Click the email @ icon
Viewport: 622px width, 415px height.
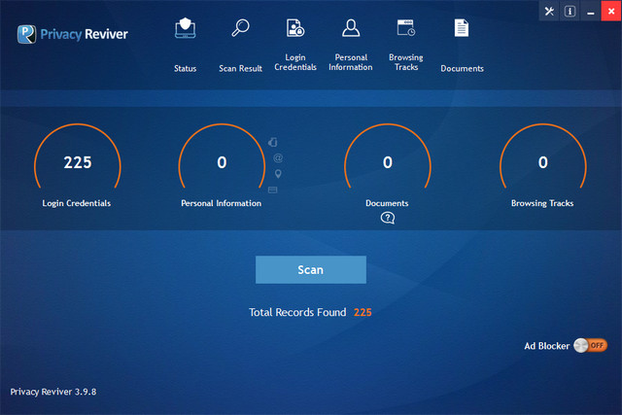click(x=277, y=157)
